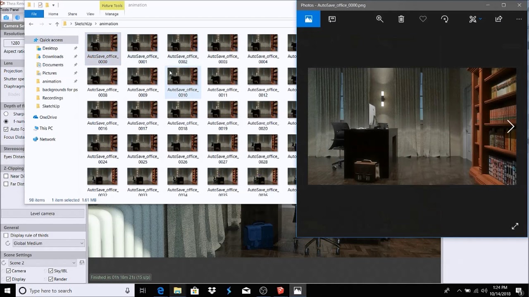Switch to the Share ribbon tab

72,14
